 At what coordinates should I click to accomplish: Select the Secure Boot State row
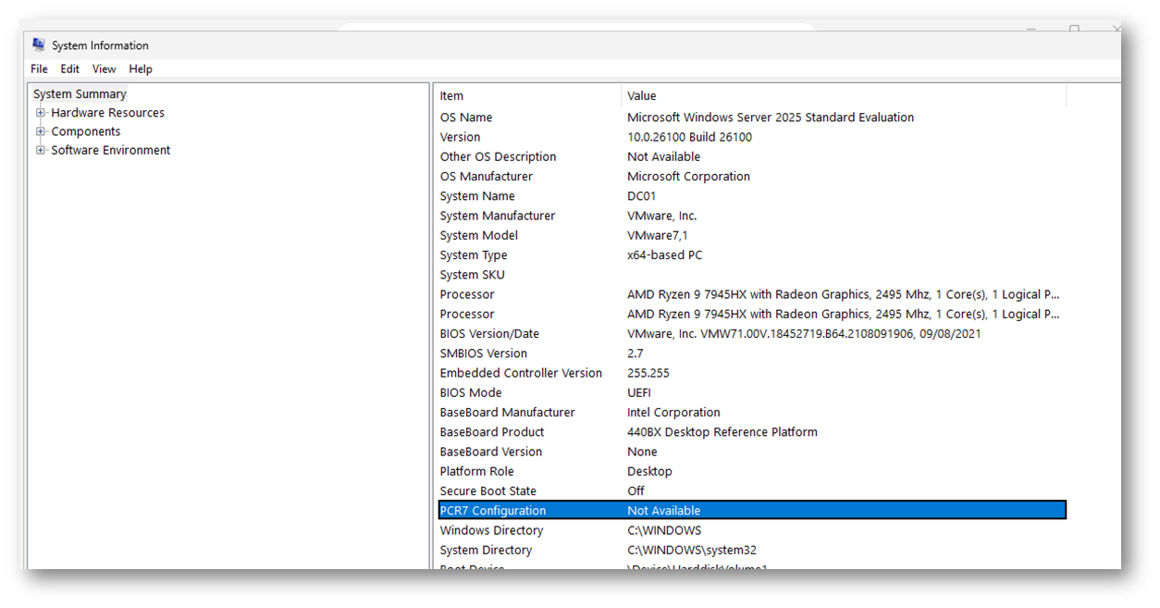(488, 491)
